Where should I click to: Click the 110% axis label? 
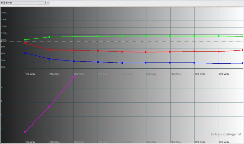[x=4, y=33]
